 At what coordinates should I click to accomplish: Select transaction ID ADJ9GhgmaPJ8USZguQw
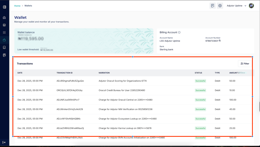pyautogui.click(x=70, y=81)
